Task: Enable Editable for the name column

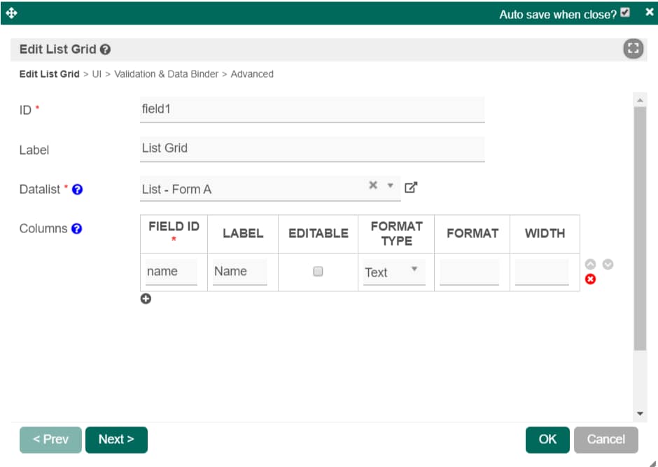Action: point(318,272)
